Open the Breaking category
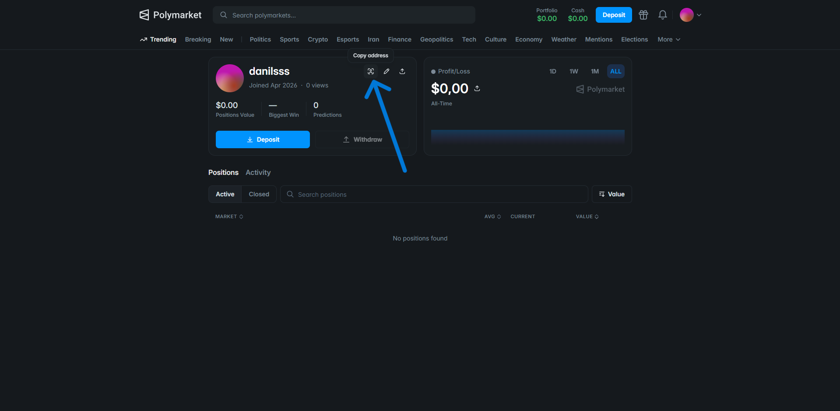The height and width of the screenshot is (411, 840). pos(198,39)
